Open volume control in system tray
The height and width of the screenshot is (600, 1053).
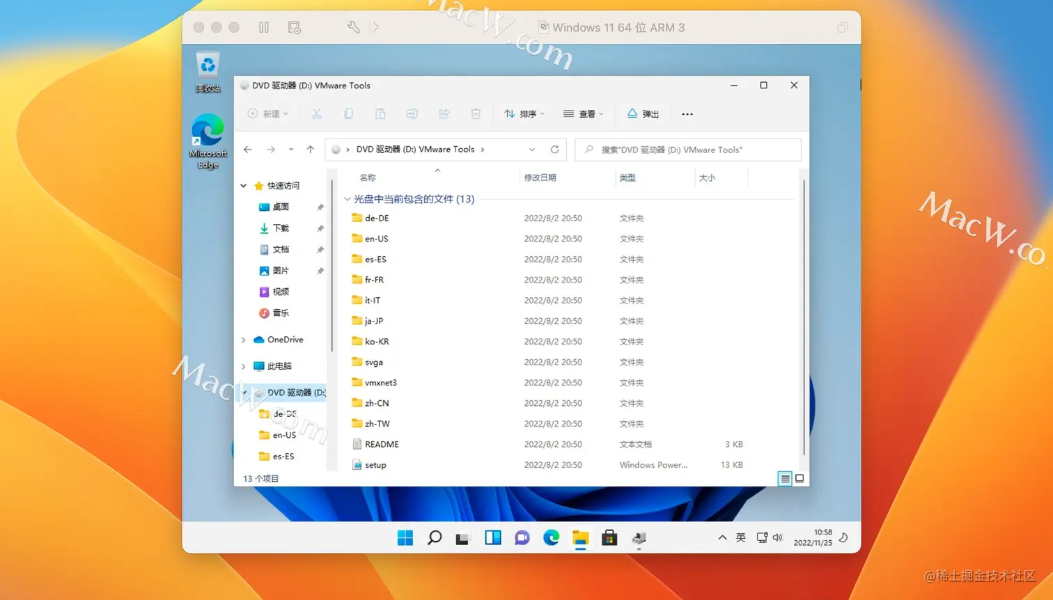point(778,537)
